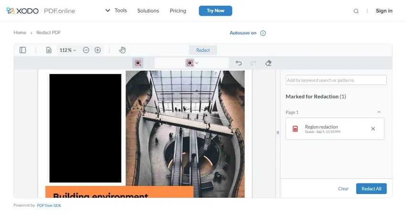
Task: Undo the last action
Action: (x=238, y=63)
